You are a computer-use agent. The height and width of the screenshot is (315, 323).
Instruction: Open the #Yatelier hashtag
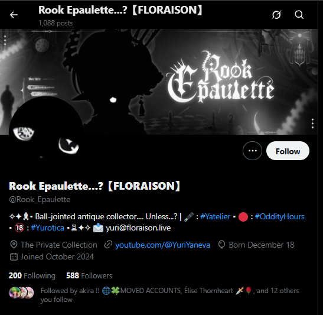pos(215,216)
